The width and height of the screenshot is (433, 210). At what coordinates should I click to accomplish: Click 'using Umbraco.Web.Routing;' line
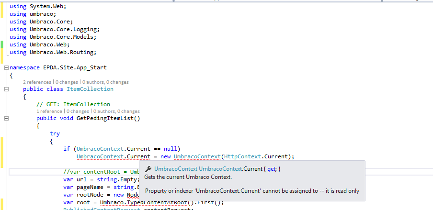point(53,52)
